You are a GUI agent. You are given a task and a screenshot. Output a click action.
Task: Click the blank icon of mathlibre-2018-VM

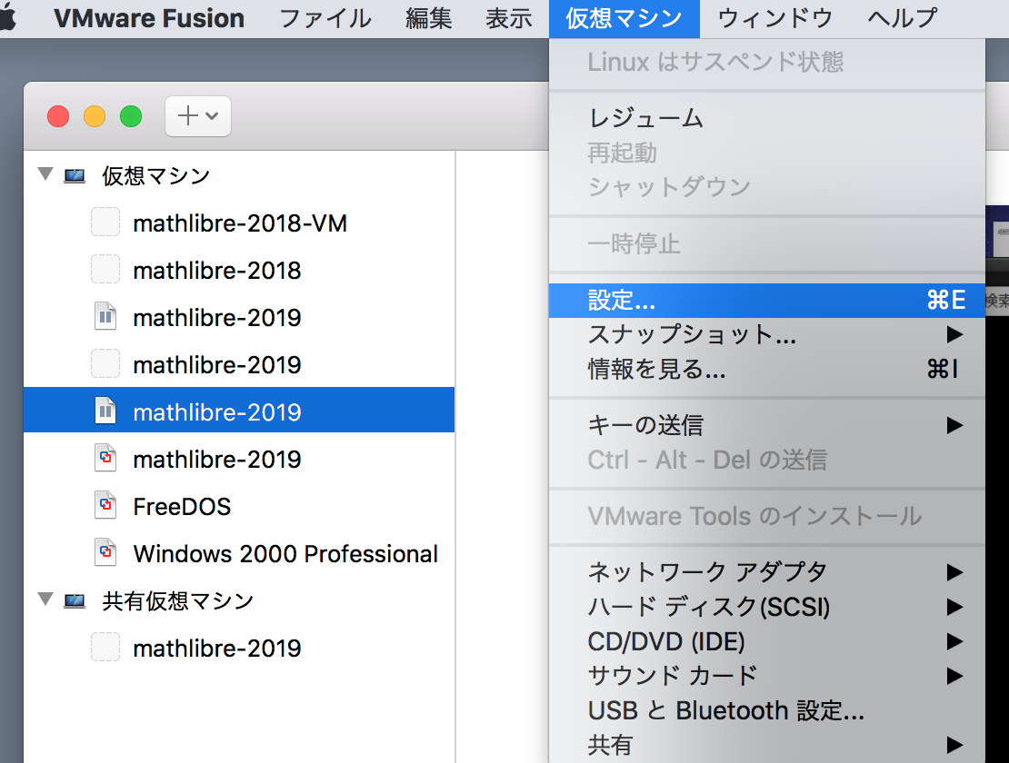tap(105, 222)
